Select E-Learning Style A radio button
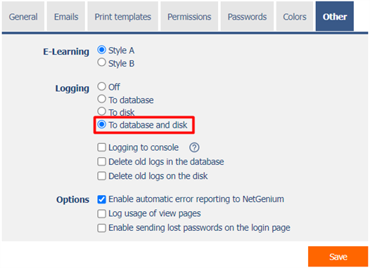This screenshot has width=370, height=268. point(102,50)
